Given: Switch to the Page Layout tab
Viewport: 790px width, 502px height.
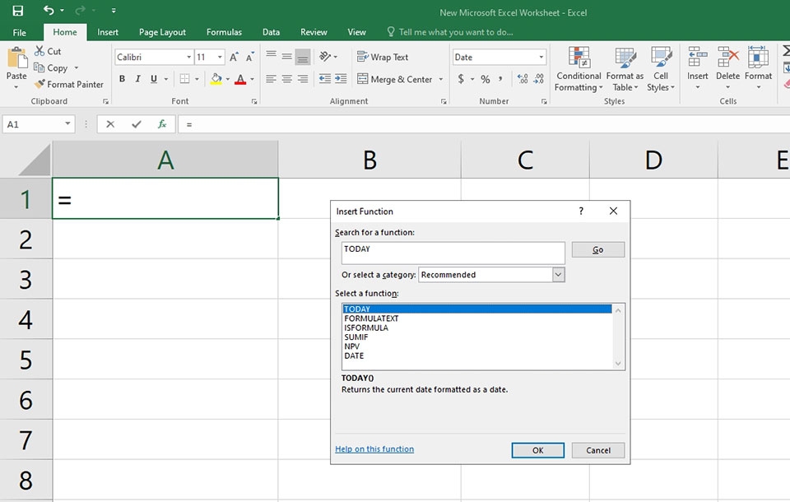Looking at the screenshot, I should click(x=162, y=32).
